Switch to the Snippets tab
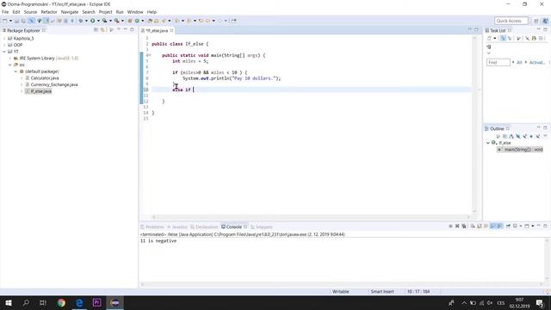551x310 pixels. click(262, 227)
